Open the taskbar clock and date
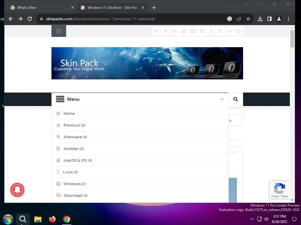The height and width of the screenshot is (225, 301). tap(279, 219)
